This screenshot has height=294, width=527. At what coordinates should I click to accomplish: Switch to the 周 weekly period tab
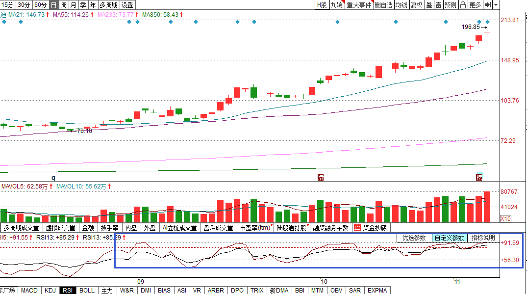[63, 5]
